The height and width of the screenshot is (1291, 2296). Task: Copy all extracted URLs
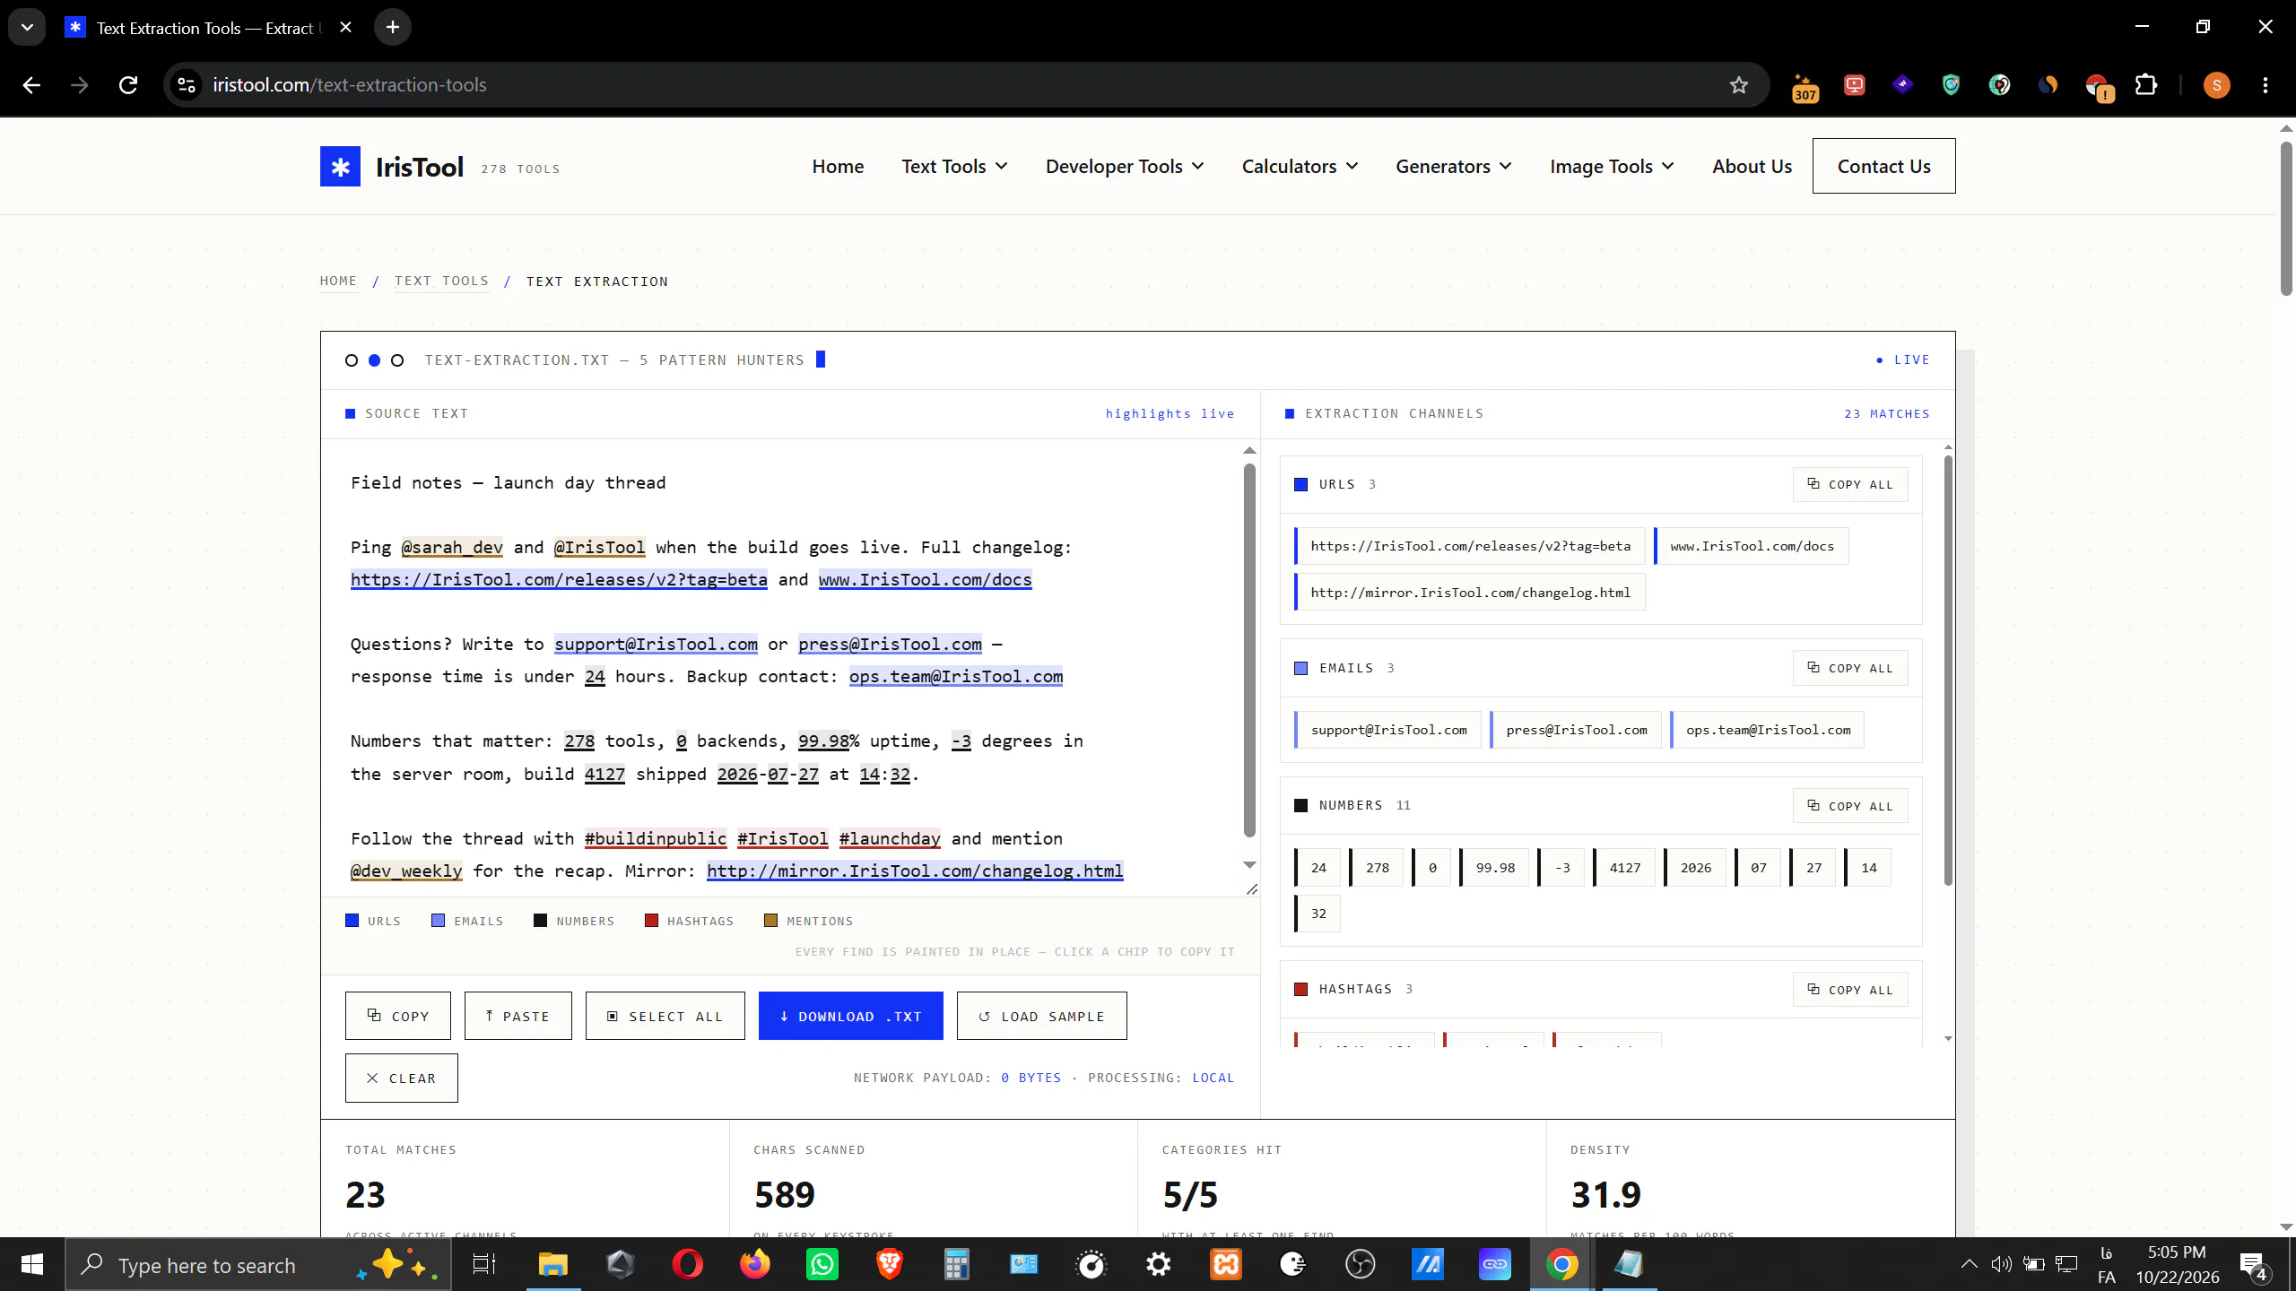1850,485
